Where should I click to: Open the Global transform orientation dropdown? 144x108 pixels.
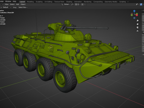click(x=66, y=4)
